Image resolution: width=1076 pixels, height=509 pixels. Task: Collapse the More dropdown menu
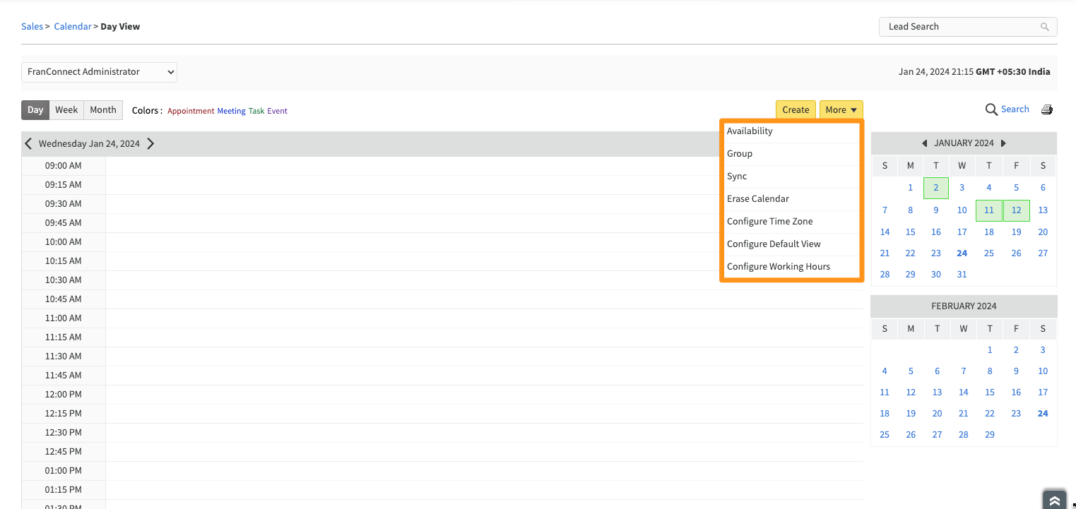pyautogui.click(x=841, y=110)
